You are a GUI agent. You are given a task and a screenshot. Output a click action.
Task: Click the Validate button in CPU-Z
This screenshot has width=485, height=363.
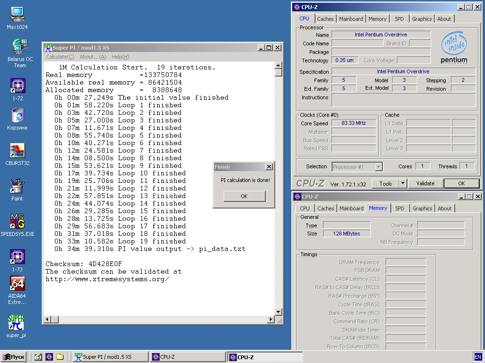pos(425,184)
